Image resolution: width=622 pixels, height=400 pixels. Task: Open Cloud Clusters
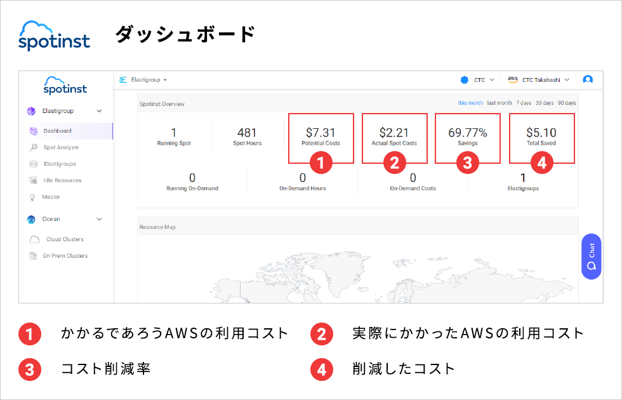coord(65,239)
